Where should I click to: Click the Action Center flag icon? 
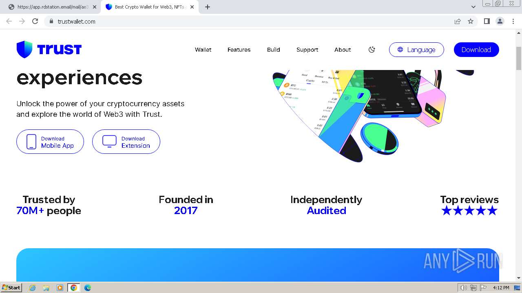point(483,288)
